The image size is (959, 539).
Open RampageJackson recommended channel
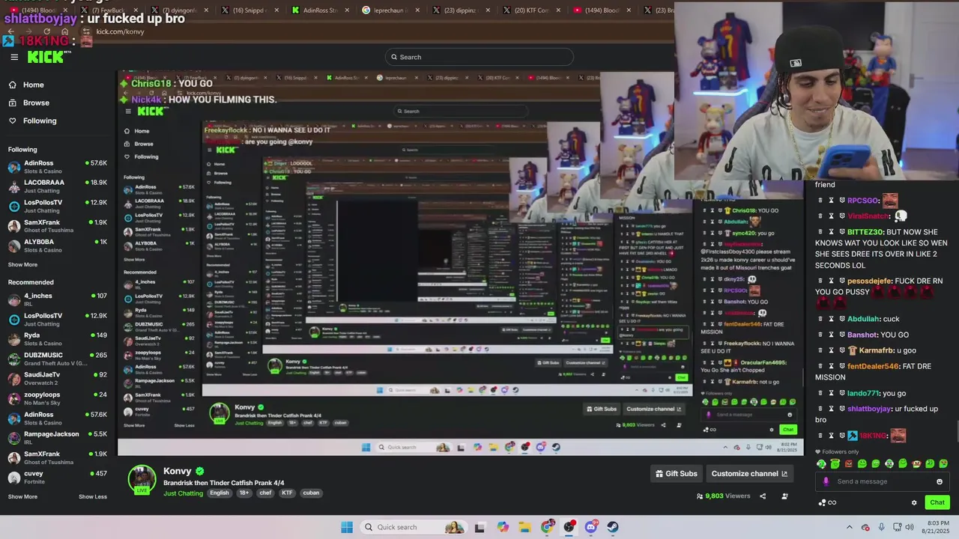pos(58,438)
